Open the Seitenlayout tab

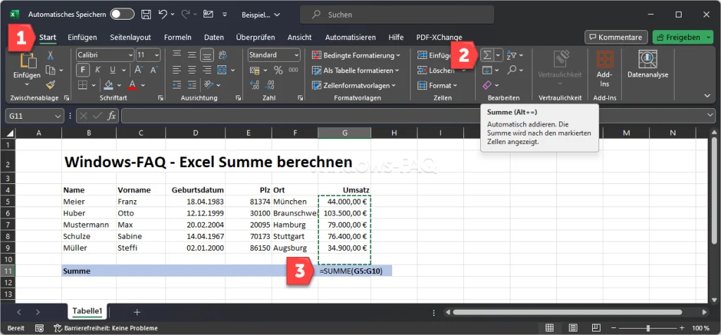point(130,38)
